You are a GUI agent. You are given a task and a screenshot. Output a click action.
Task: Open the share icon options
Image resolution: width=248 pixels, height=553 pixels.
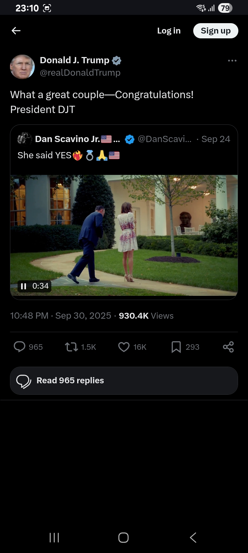pyautogui.click(x=228, y=347)
